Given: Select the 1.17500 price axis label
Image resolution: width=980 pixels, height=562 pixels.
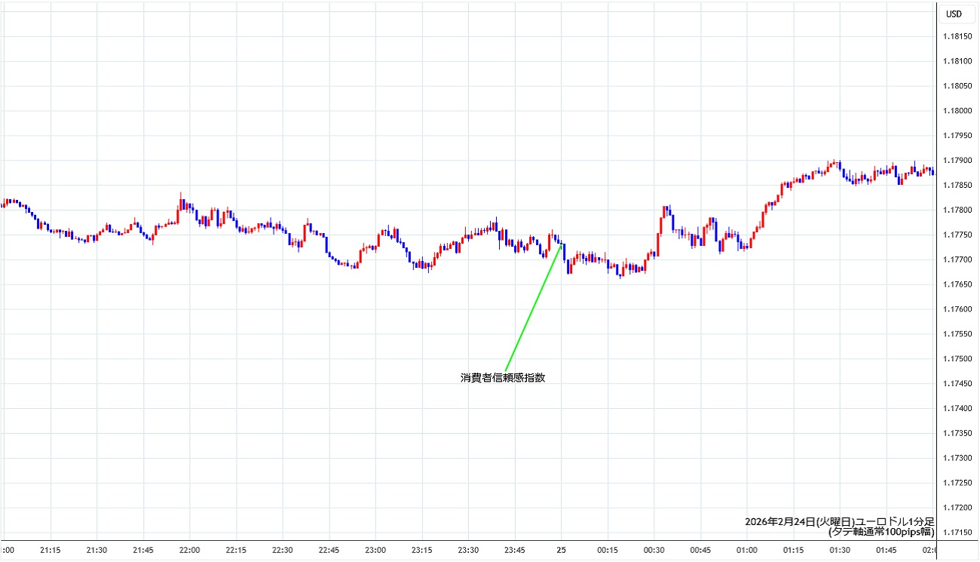Looking at the screenshot, I should click(x=957, y=358).
